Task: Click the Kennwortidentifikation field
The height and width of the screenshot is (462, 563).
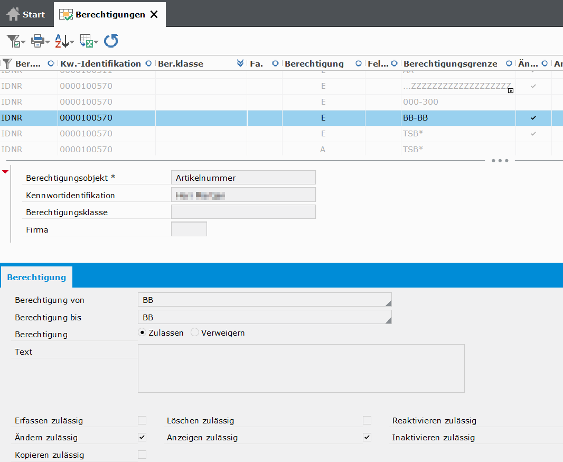Action: tap(243, 195)
